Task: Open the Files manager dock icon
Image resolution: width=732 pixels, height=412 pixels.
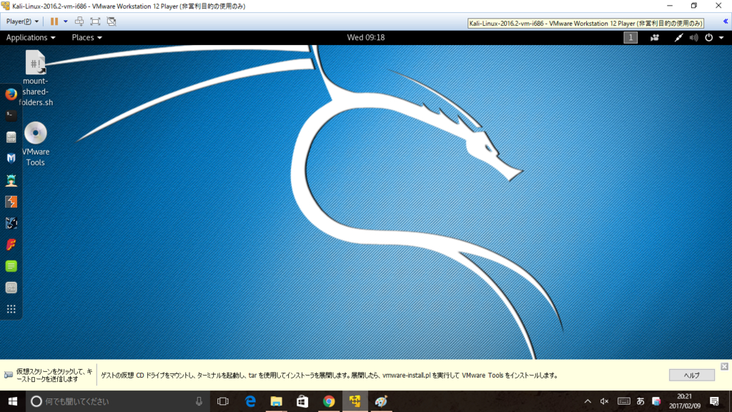Action: click(x=11, y=137)
